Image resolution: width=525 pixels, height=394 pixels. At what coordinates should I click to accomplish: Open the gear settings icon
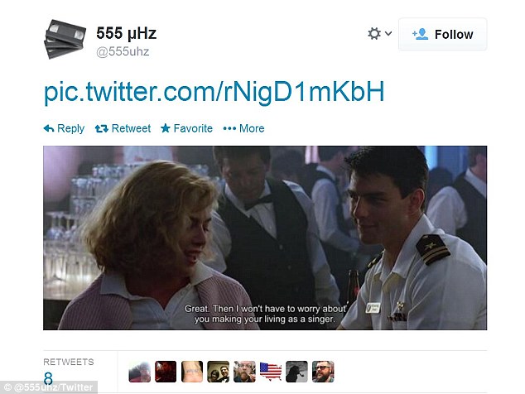[x=374, y=33]
